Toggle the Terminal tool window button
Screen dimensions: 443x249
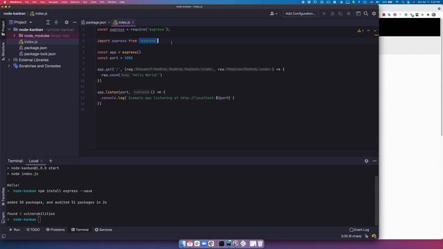click(80, 230)
